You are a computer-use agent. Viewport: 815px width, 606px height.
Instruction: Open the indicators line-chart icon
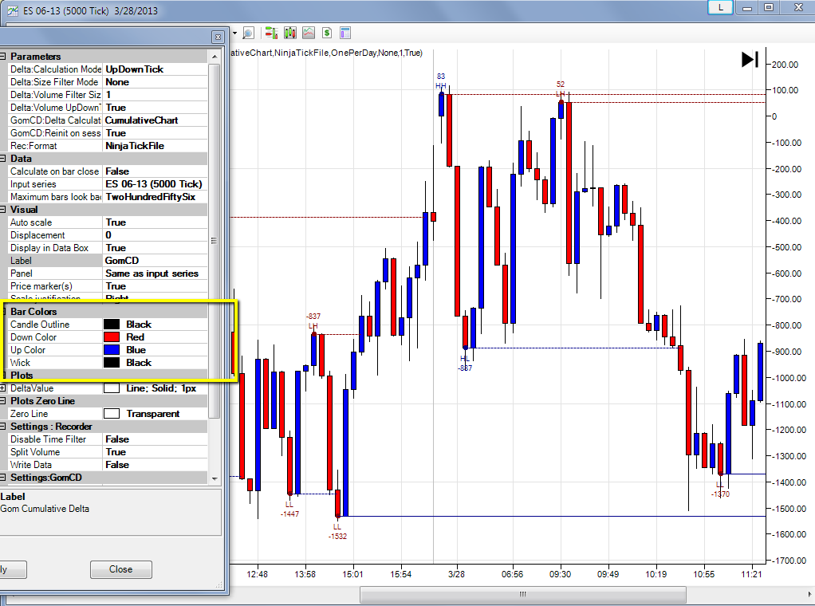point(309,33)
